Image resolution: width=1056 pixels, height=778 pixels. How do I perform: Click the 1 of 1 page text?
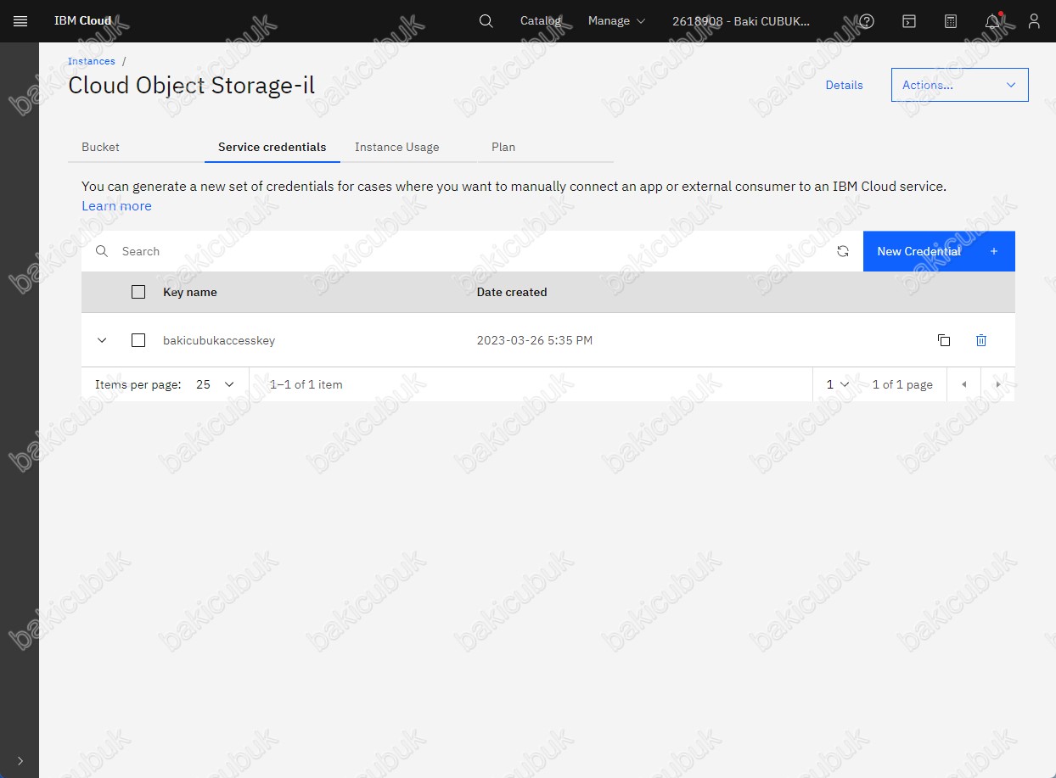coord(902,384)
